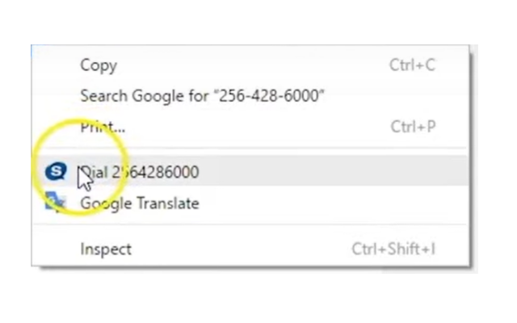This screenshot has width=517, height=323.
Task: Dial 2564286000 via the context menu
Action: [x=139, y=172]
